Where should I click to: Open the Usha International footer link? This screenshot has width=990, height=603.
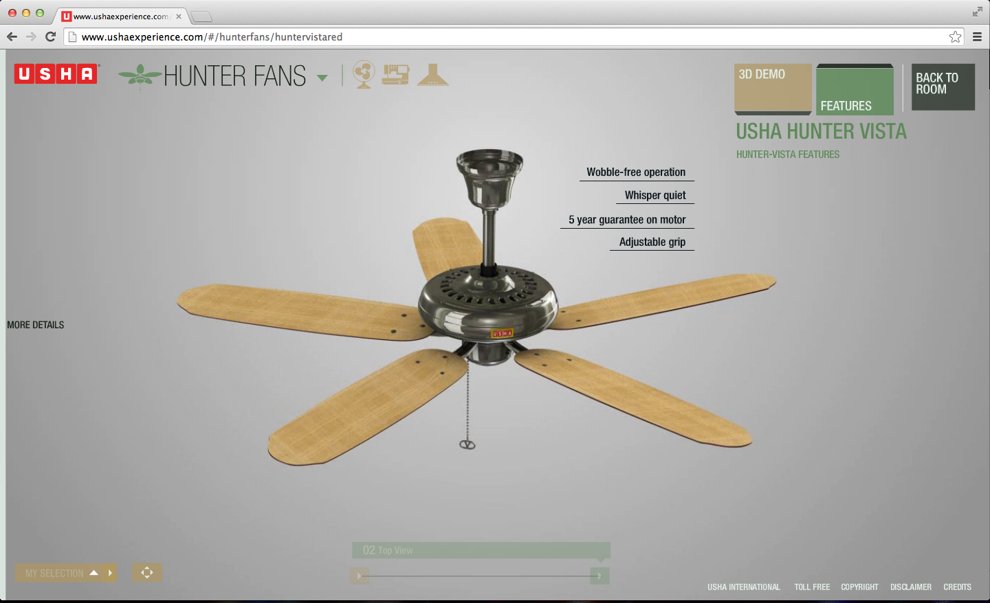coord(744,587)
